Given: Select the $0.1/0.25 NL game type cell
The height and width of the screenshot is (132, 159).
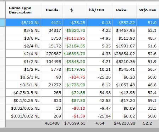Looking at the screenshot, I should pyautogui.click(x=23, y=101).
